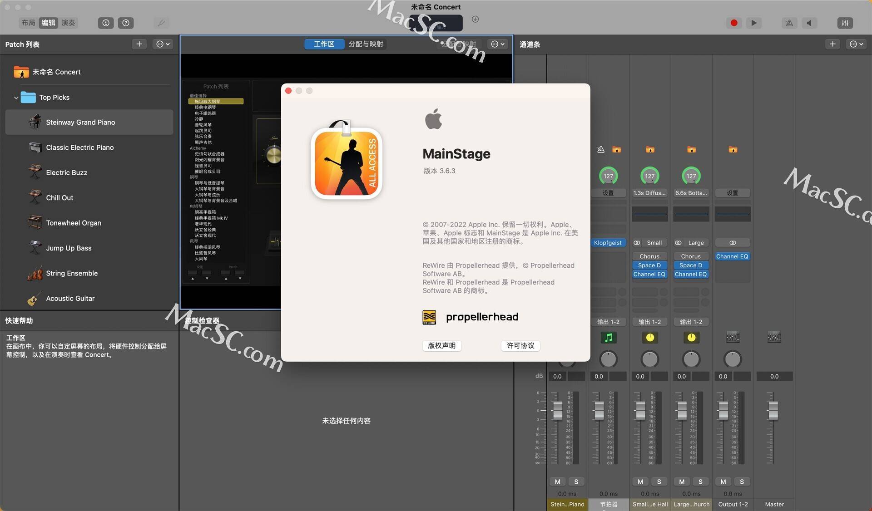Open the 6.6s Botta... setting menu
Image resolution: width=872 pixels, height=511 pixels.
tap(691, 193)
